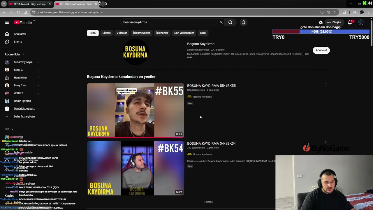Open the BOŞUNA KAYDIRMA 54/#BK54 video title
Viewport: 373px width, 210px height.
pos(211,143)
